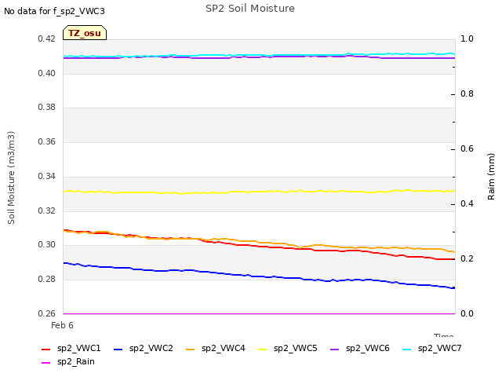Image resolution: width=502 pixels, height=377 pixels.
Task: Click the 0.40 left axis tick label
Action: [47, 73]
